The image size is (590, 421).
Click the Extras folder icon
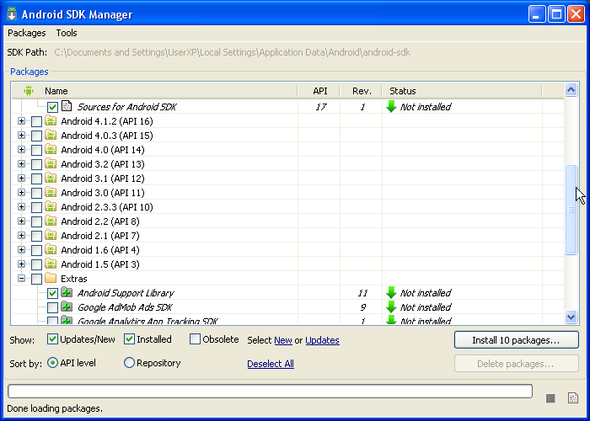51,278
